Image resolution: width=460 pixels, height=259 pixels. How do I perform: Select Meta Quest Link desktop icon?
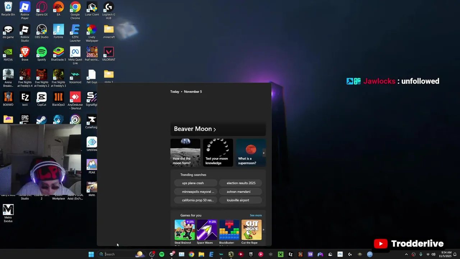(75, 56)
